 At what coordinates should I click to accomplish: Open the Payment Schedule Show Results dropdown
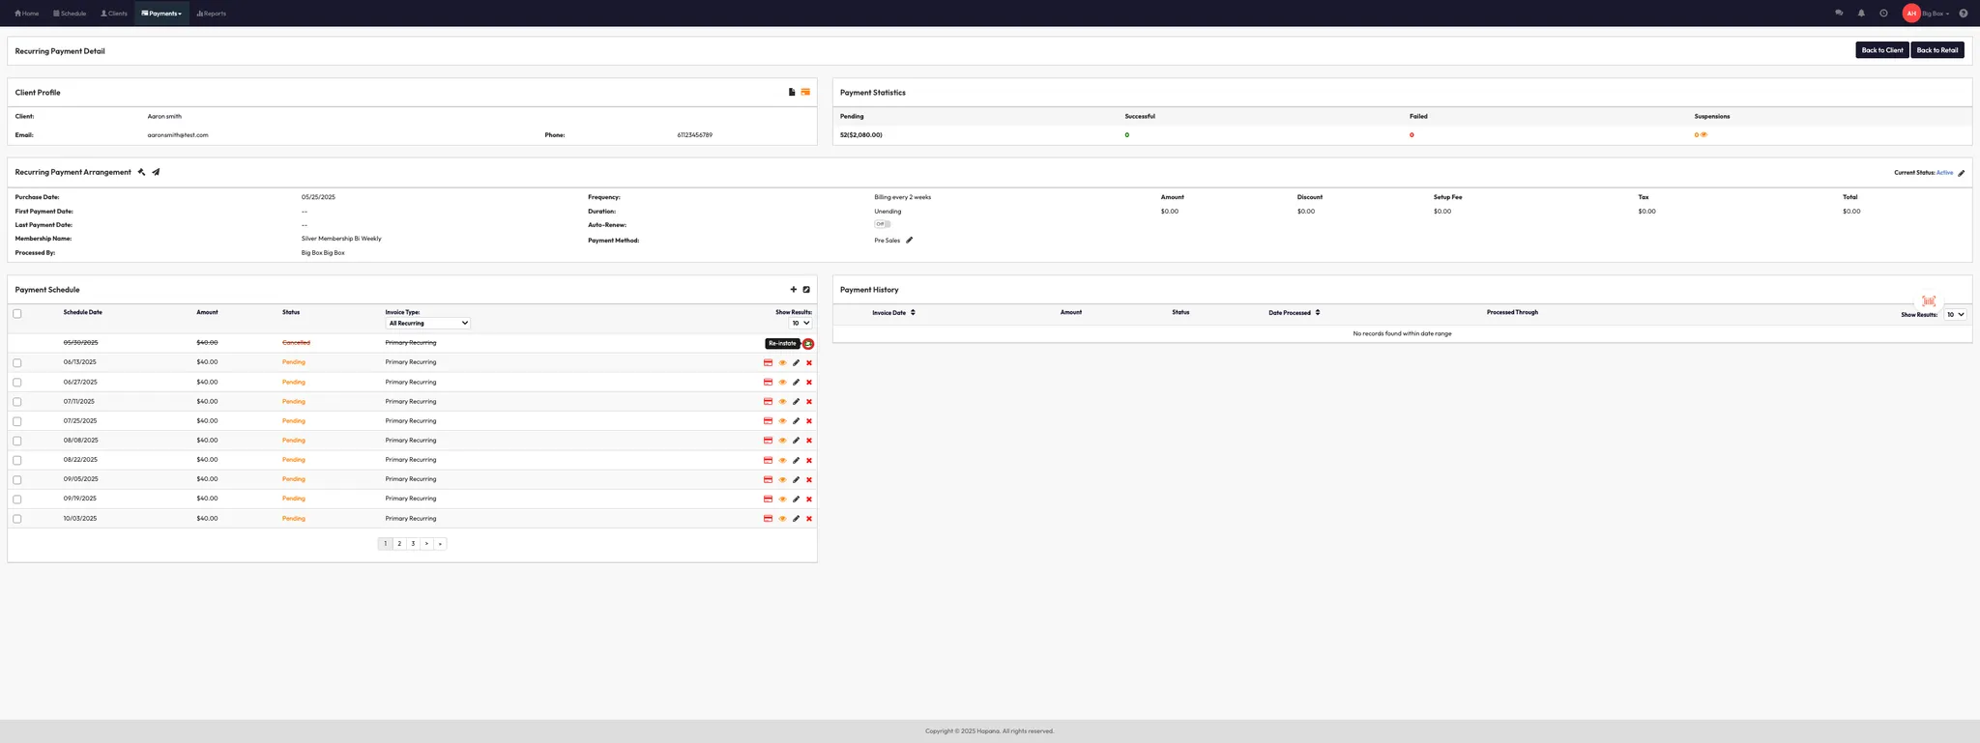(801, 324)
